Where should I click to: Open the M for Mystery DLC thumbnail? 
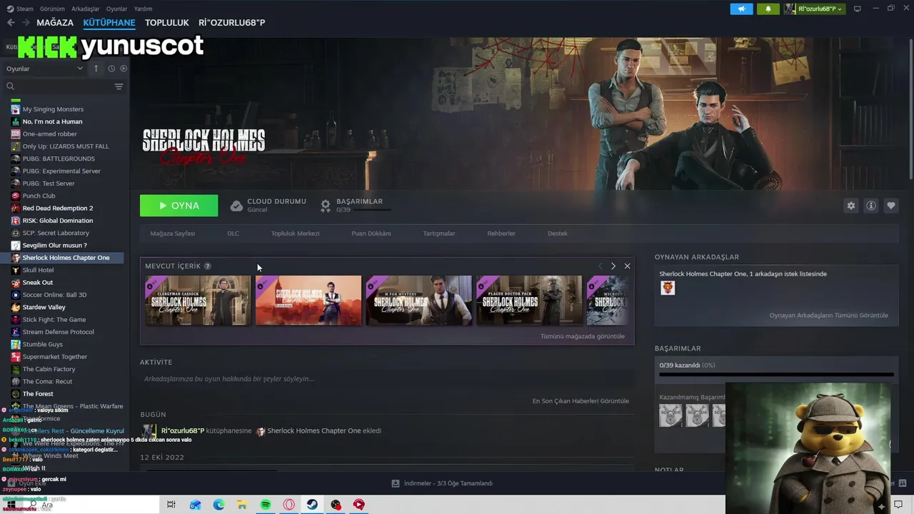coord(419,301)
